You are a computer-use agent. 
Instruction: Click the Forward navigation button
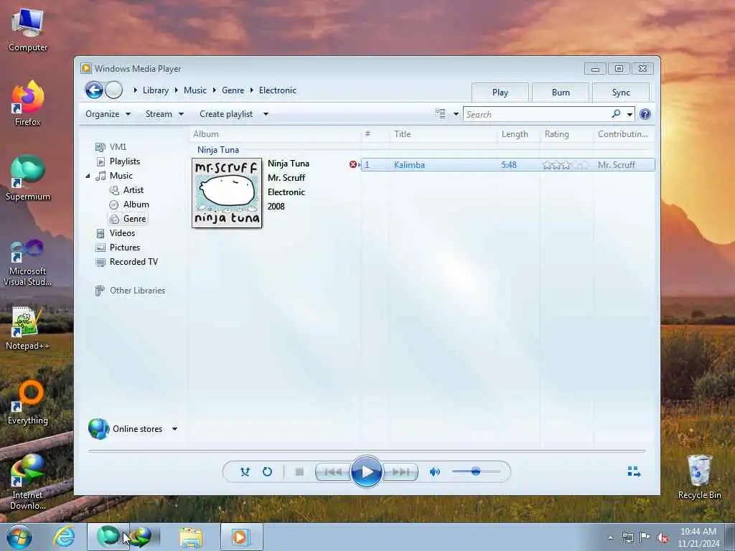114,90
